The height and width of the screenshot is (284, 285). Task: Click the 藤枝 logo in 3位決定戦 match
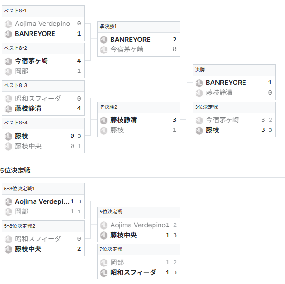199,130
